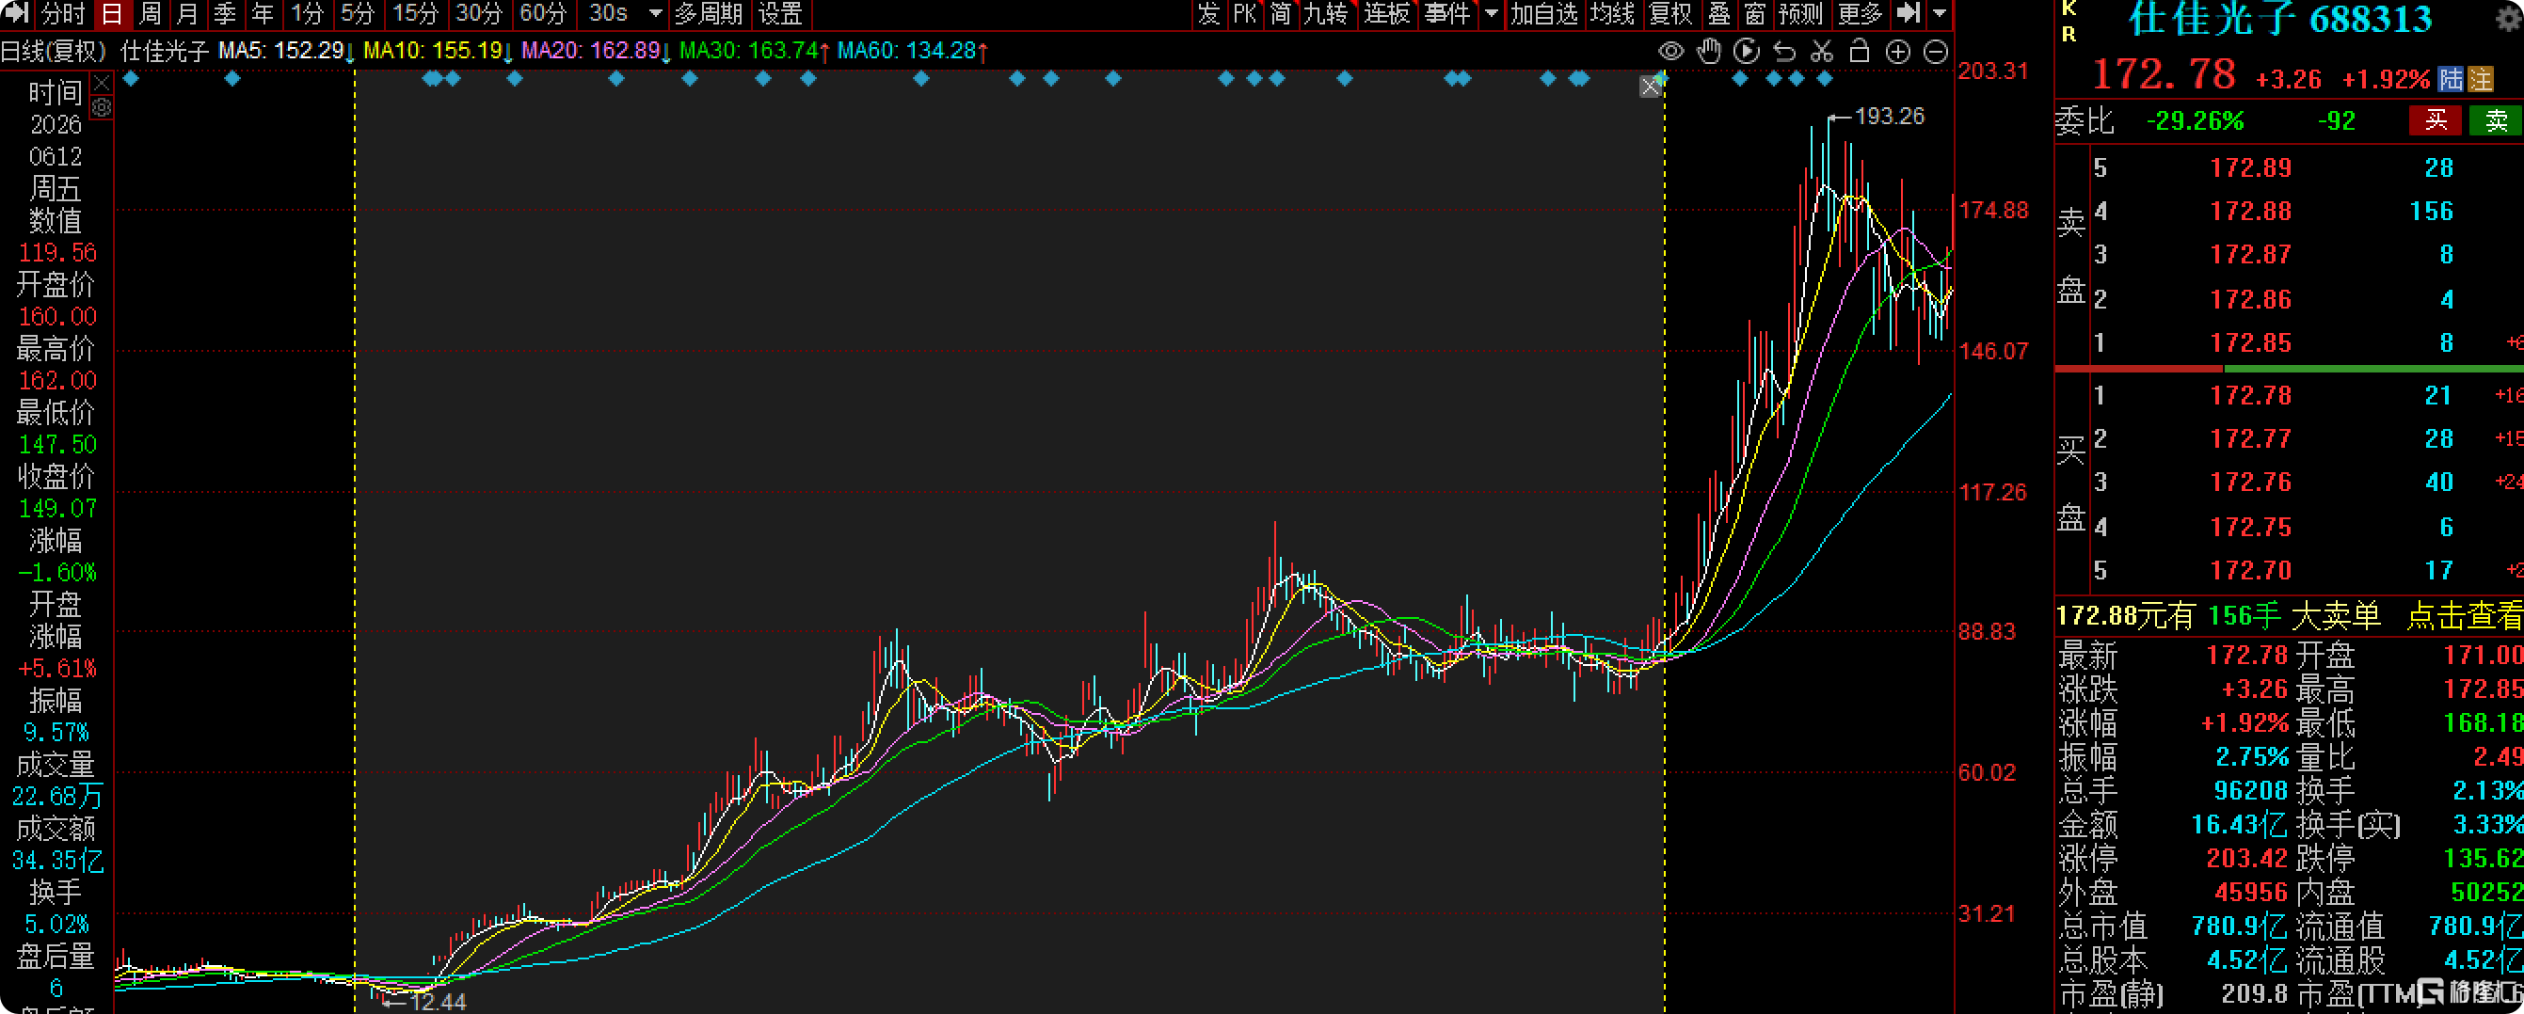Click buy level 1 price 172.78
The height and width of the screenshot is (1014, 2524).
pyautogui.click(x=2251, y=396)
